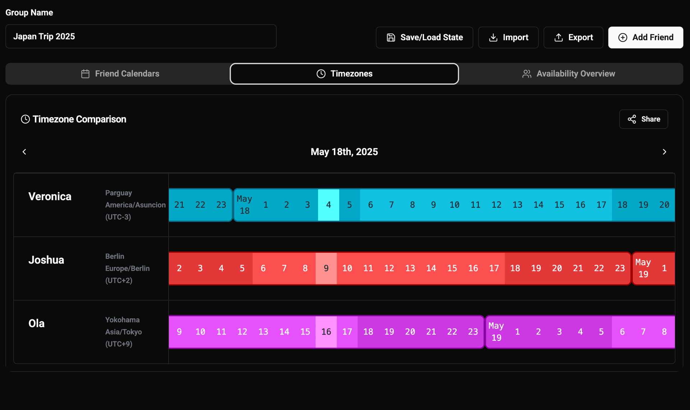Click the clock icon beside Timezone Comparison

(x=25, y=119)
